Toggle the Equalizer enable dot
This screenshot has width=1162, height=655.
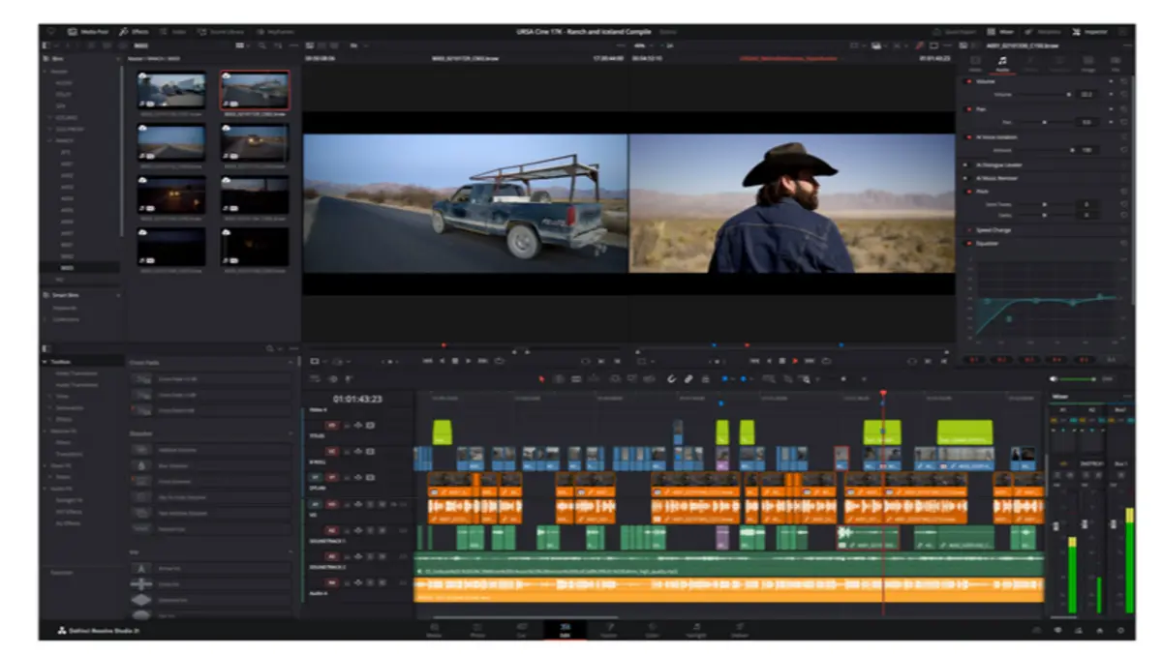pyautogui.click(x=968, y=243)
